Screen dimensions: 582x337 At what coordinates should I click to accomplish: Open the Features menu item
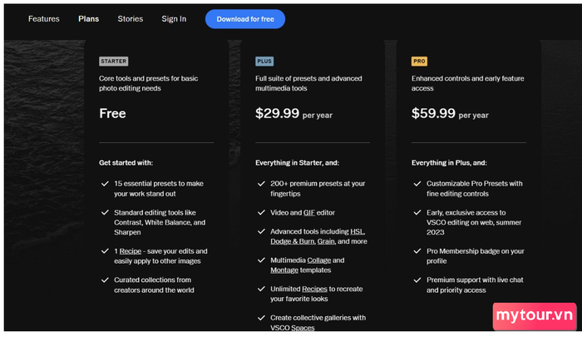coord(44,19)
